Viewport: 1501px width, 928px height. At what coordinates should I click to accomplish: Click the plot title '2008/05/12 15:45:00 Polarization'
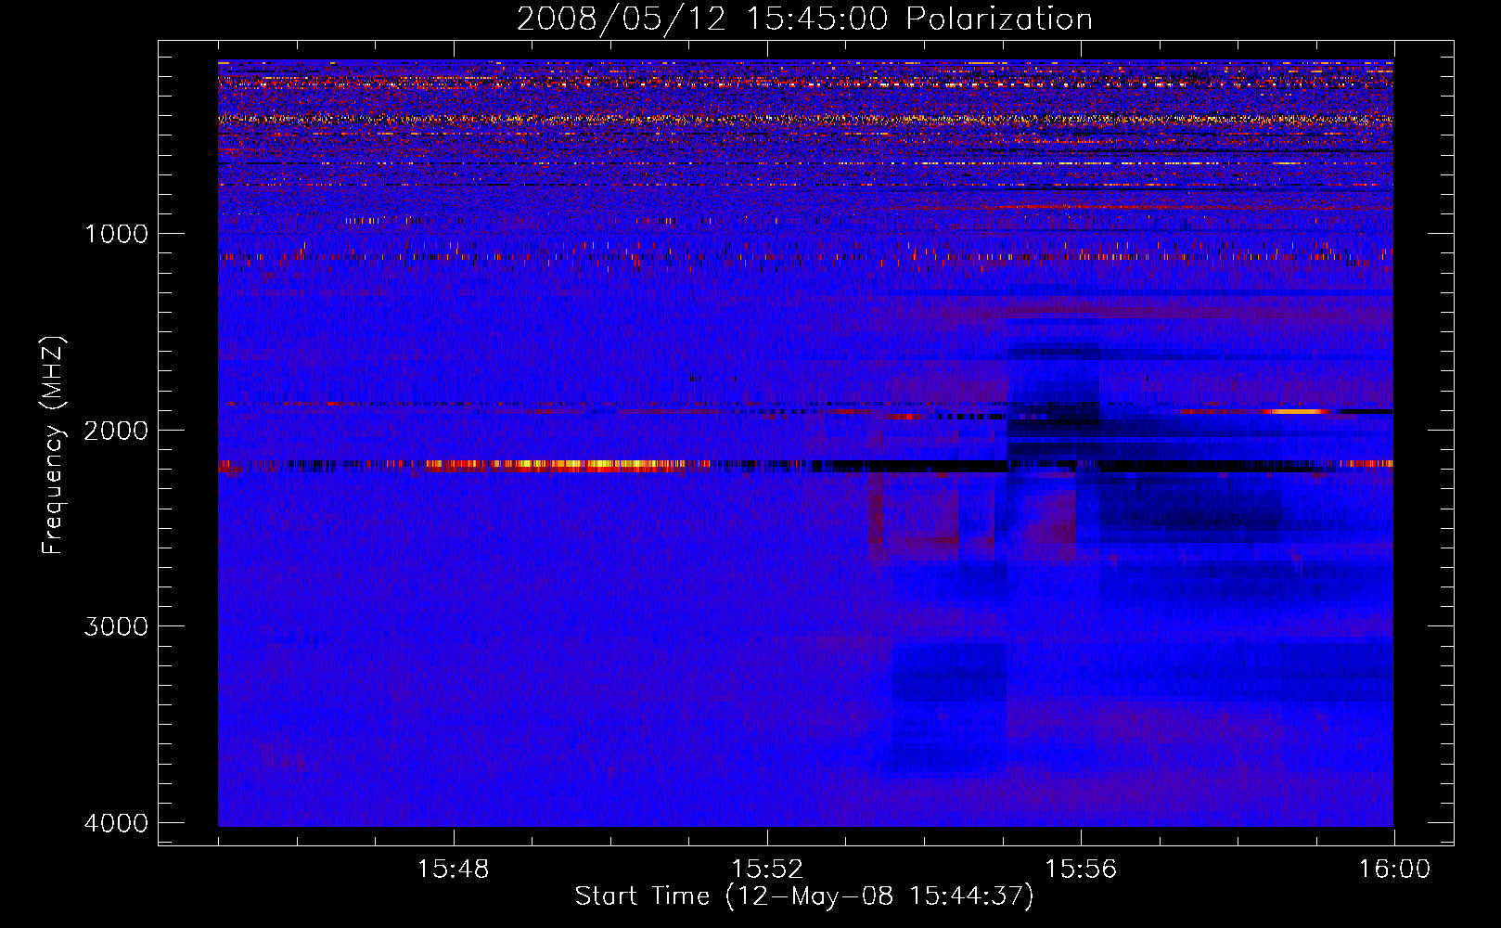804,19
